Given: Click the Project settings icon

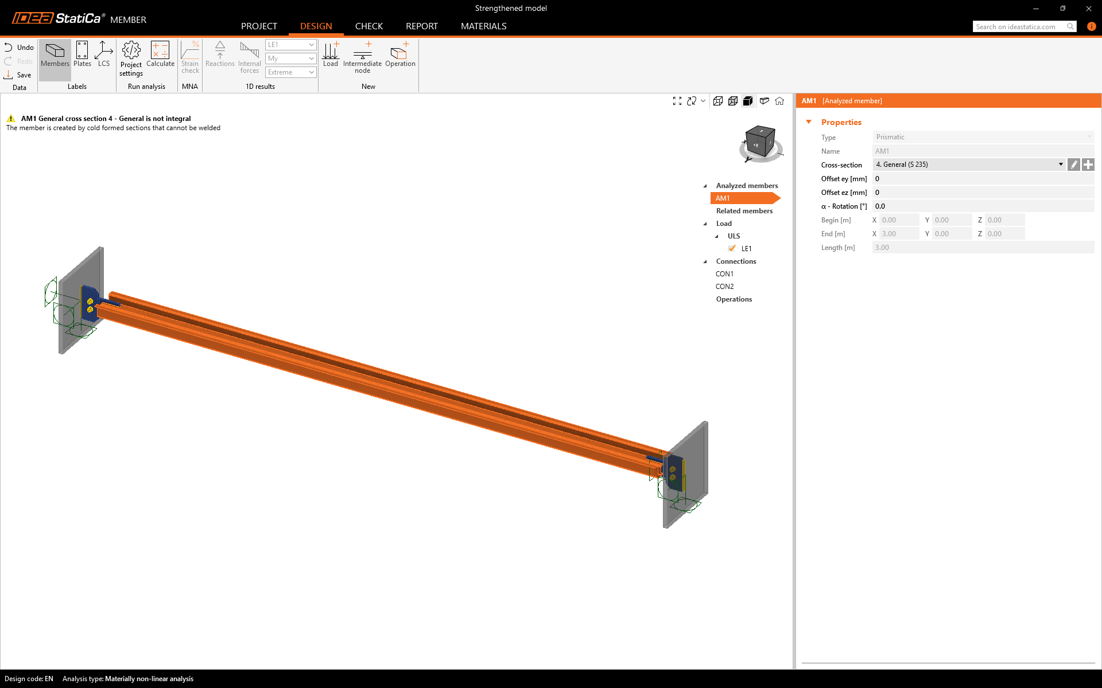Looking at the screenshot, I should [x=131, y=58].
